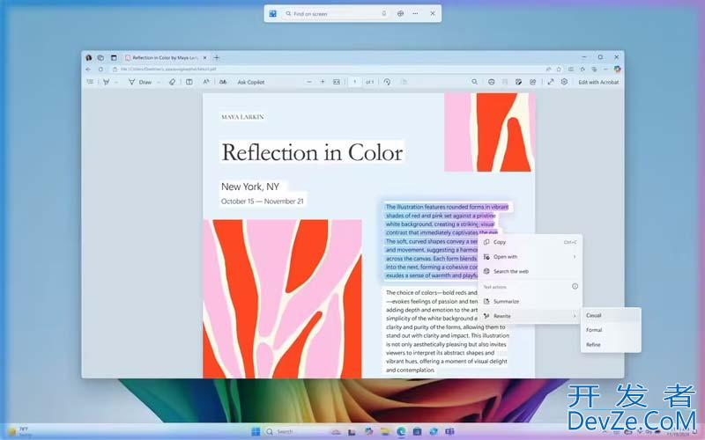
Task: Add this page to favorites star
Action: 559,70
